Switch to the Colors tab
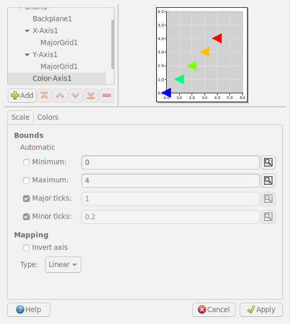 pos(48,117)
